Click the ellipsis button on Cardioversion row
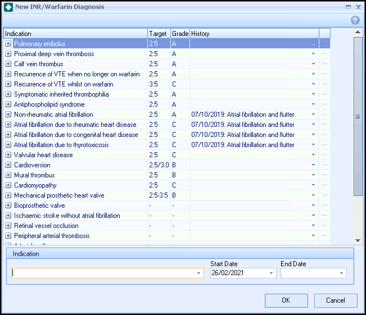The width and height of the screenshot is (366, 315). [324, 165]
